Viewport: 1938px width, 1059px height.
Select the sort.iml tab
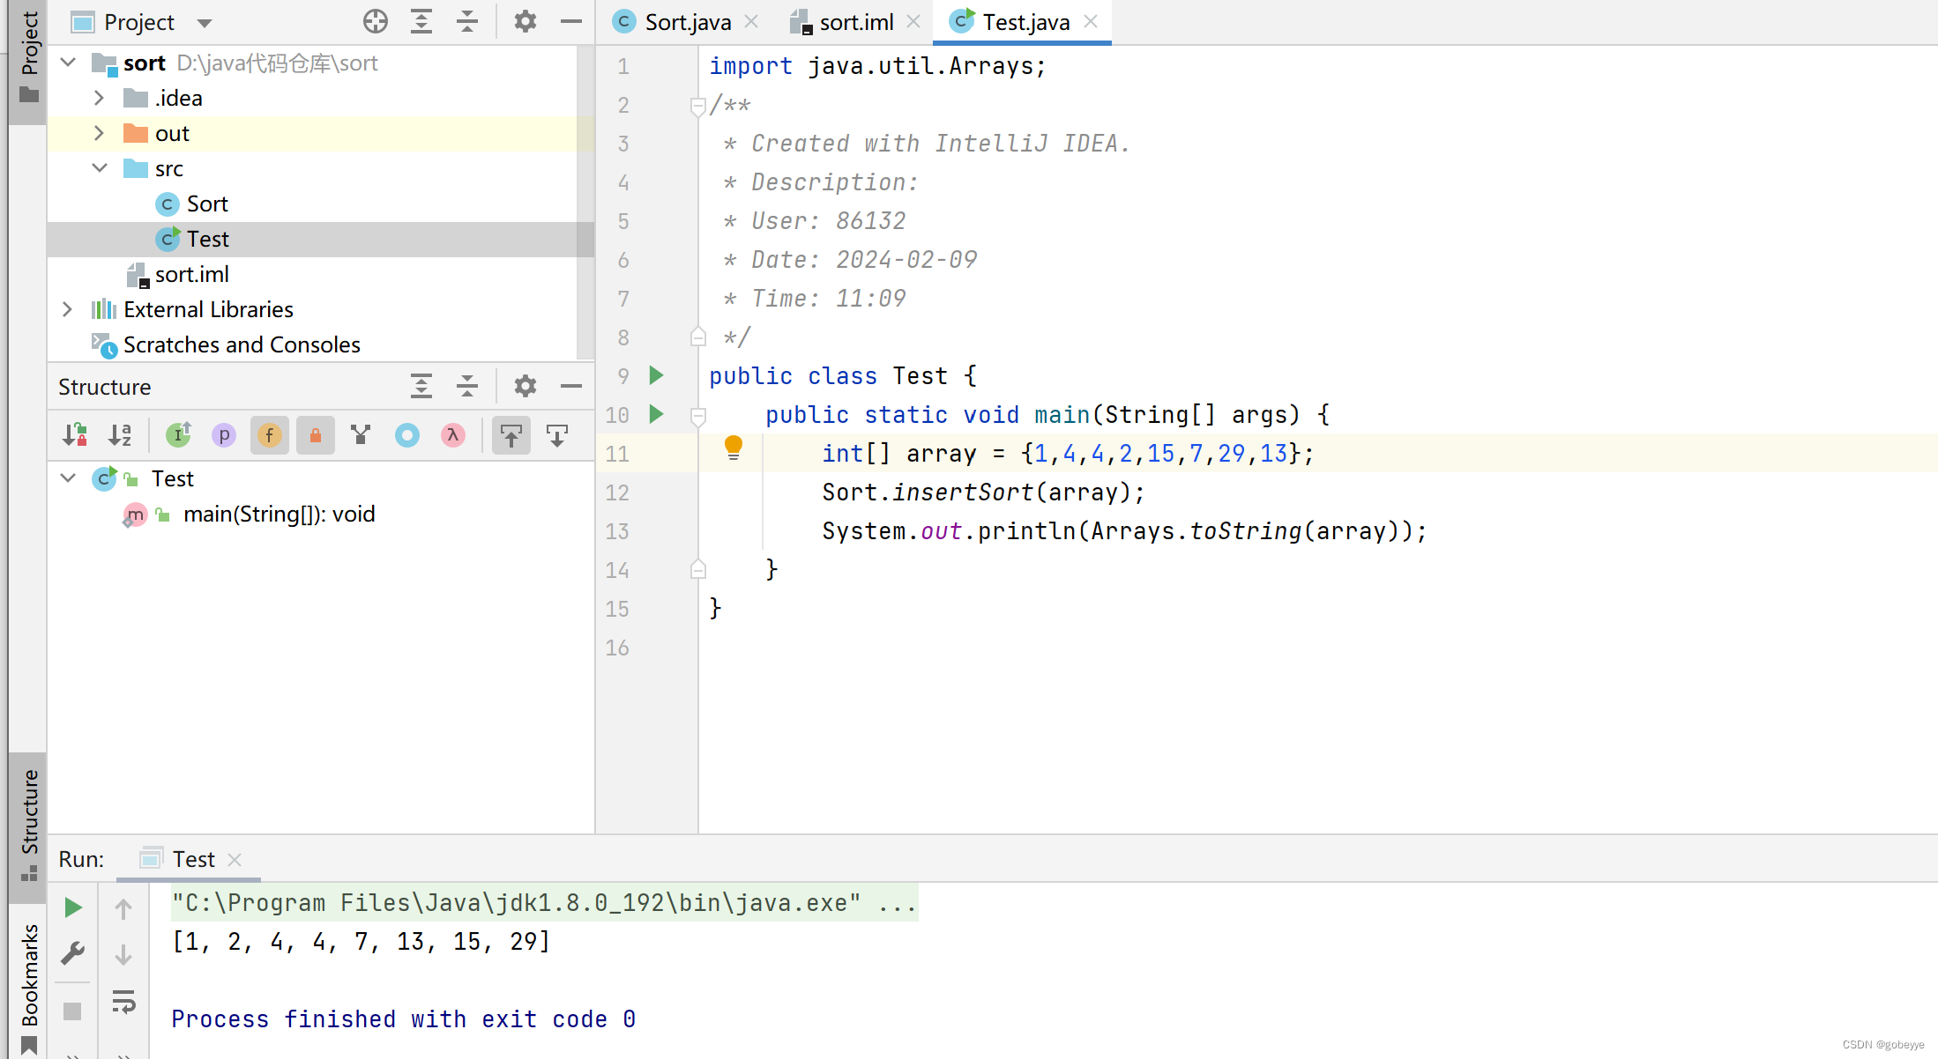click(x=854, y=22)
